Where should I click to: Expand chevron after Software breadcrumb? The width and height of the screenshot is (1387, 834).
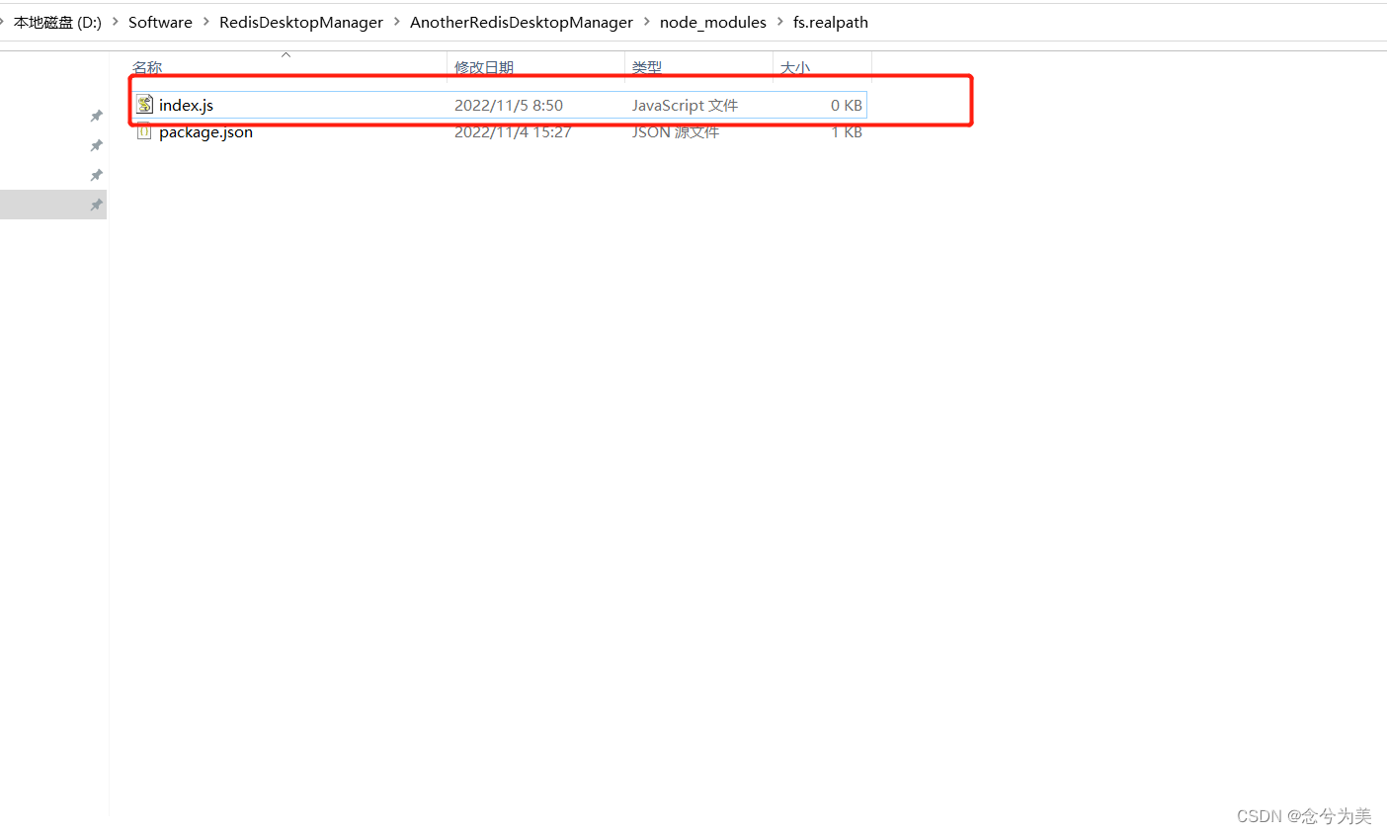206,22
